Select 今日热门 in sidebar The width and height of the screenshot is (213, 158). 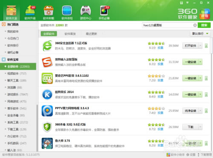[x=13, y=38]
